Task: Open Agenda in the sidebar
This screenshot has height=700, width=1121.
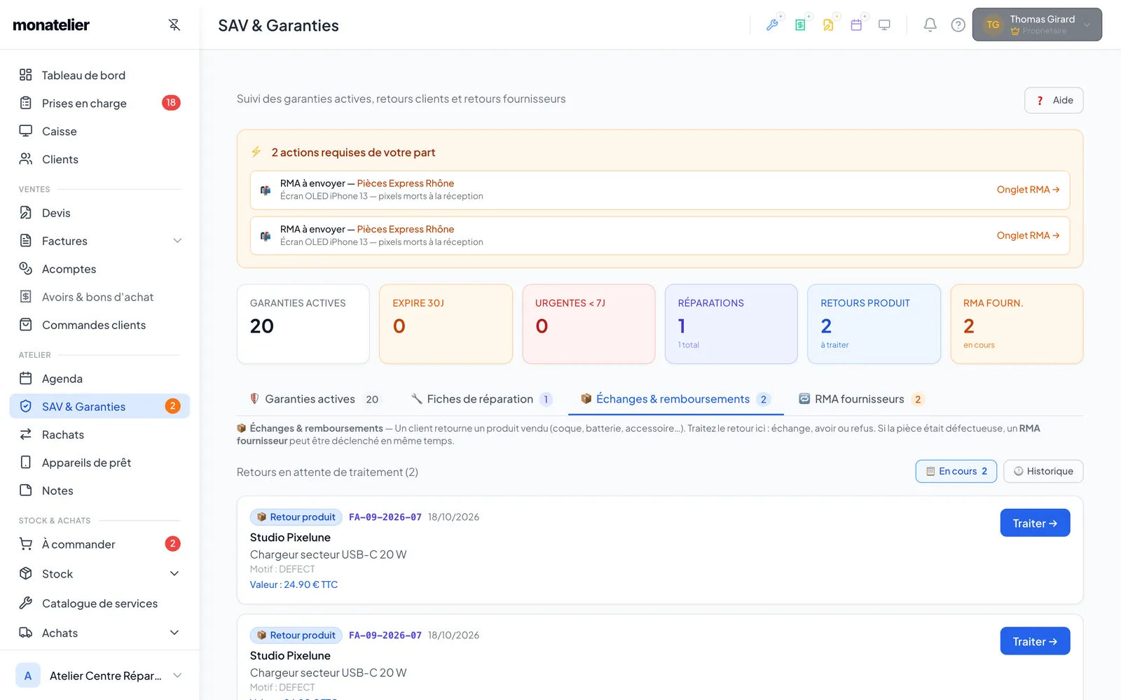Action: (x=99, y=379)
